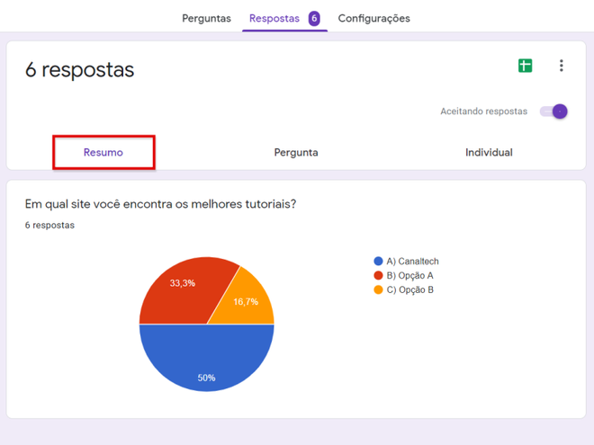Switch to the Perguntas tab
594x445 pixels.
pos(206,18)
